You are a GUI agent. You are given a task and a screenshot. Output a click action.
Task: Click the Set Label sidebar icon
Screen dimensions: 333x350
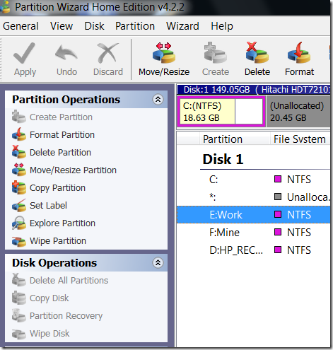tap(18, 205)
